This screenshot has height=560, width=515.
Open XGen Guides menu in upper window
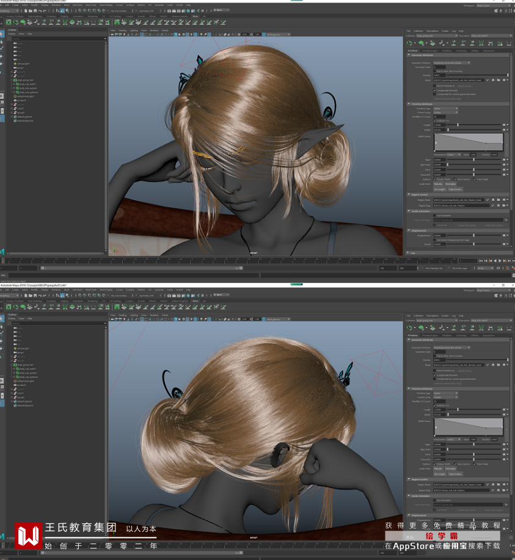[445, 31]
